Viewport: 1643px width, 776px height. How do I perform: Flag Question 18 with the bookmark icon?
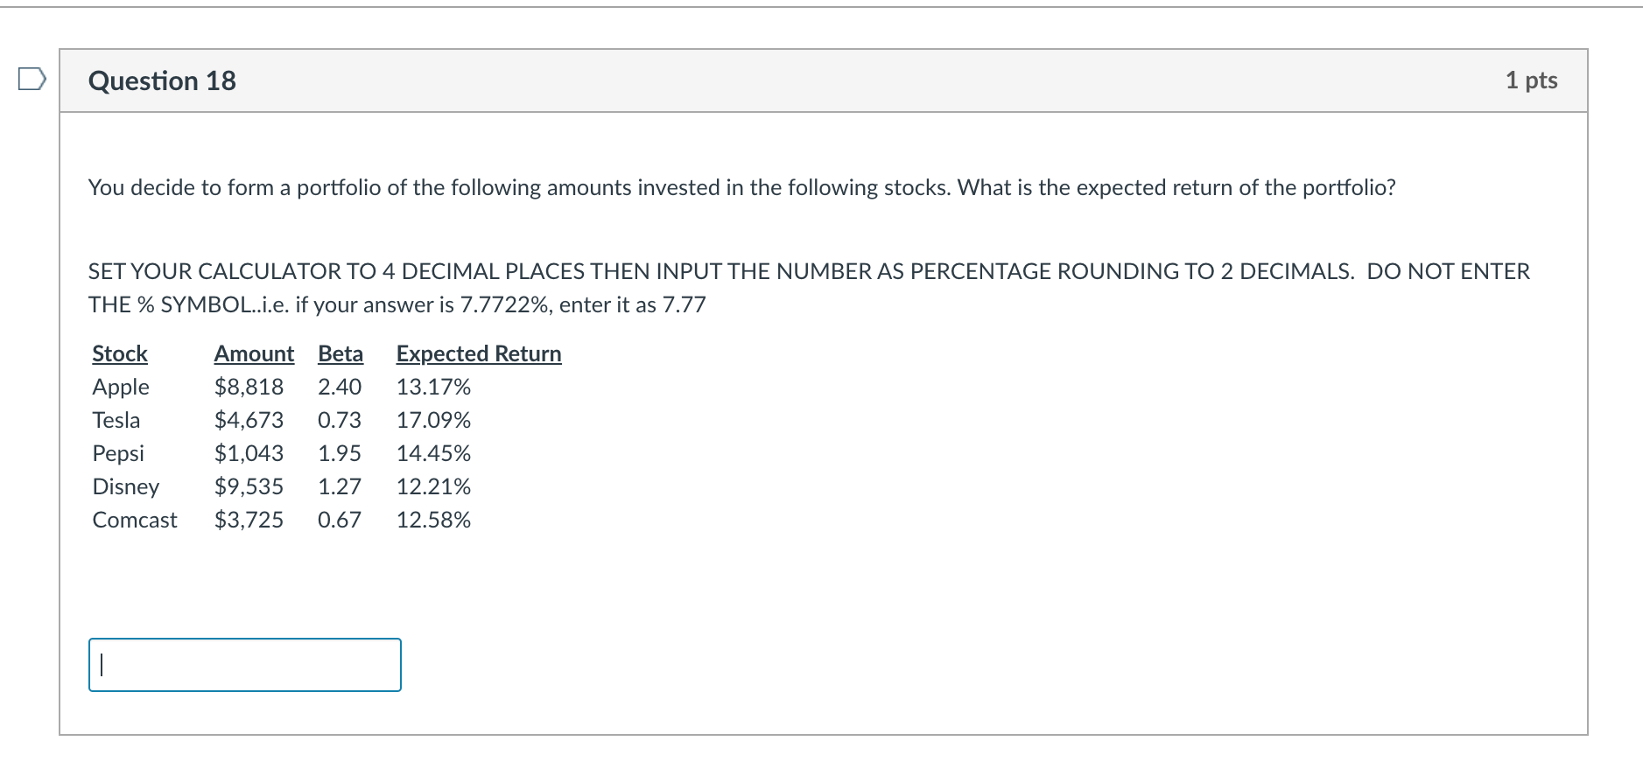click(32, 80)
